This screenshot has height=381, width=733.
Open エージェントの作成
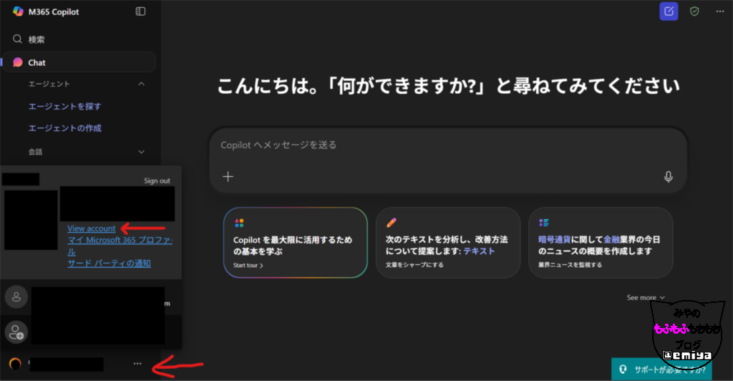pyautogui.click(x=64, y=128)
